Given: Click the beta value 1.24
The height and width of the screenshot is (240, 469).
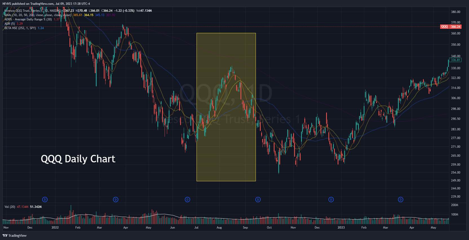Looking at the screenshot, I should [41, 28].
